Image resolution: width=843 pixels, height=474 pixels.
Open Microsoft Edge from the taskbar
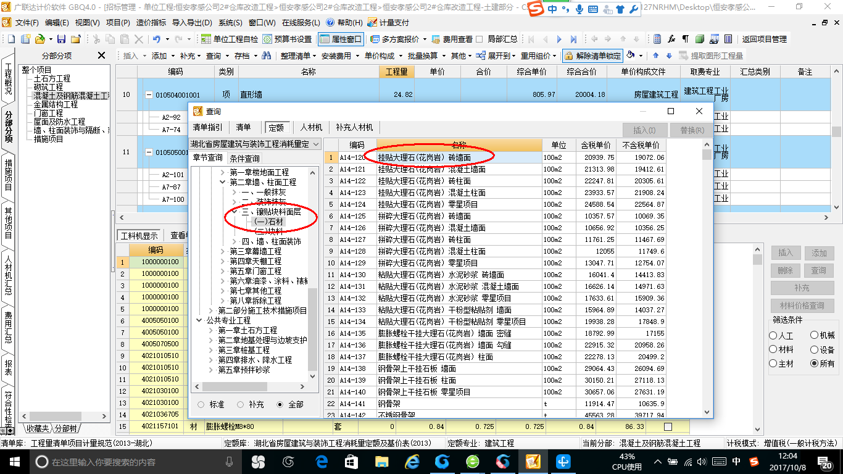(x=322, y=462)
